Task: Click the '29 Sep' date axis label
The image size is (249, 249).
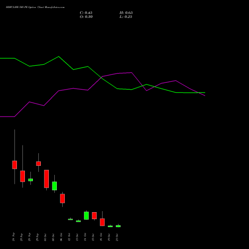Action: pos(37,237)
